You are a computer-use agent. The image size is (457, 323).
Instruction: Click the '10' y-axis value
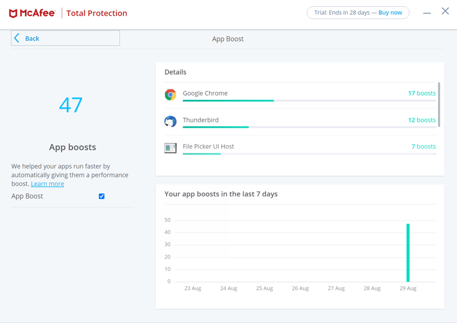(x=167, y=269)
